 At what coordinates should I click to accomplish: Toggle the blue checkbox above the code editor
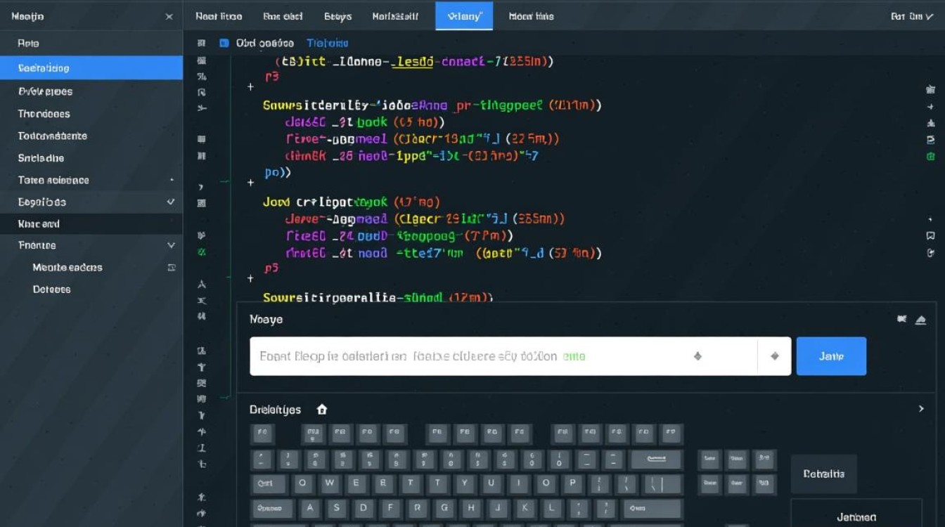coord(224,43)
